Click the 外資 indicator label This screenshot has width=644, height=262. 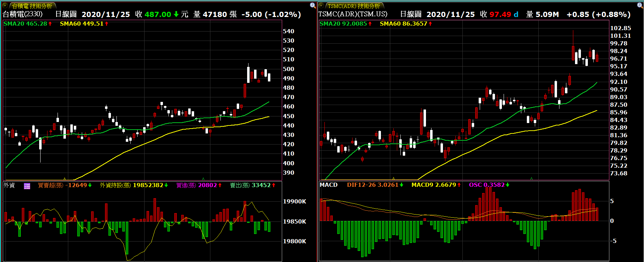click(9, 185)
